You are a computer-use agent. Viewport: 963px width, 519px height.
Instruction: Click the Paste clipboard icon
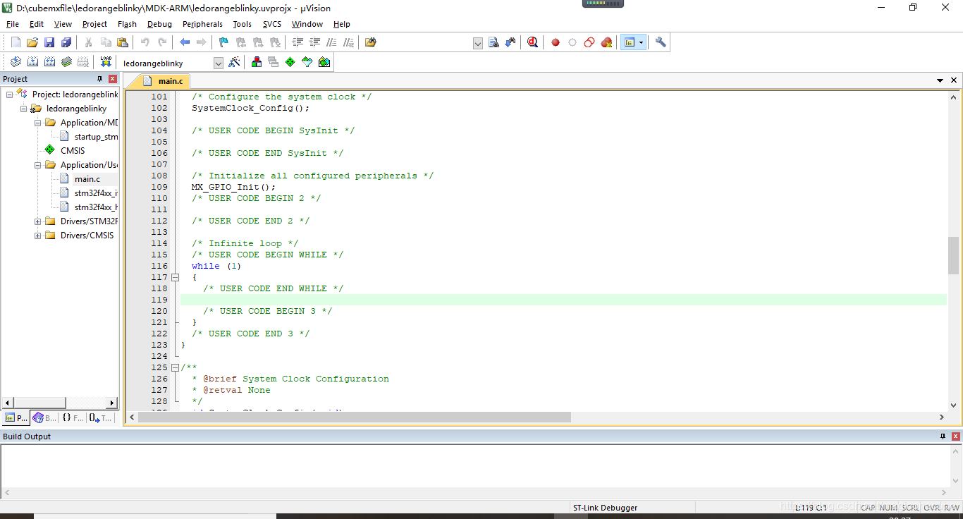(123, 42)
